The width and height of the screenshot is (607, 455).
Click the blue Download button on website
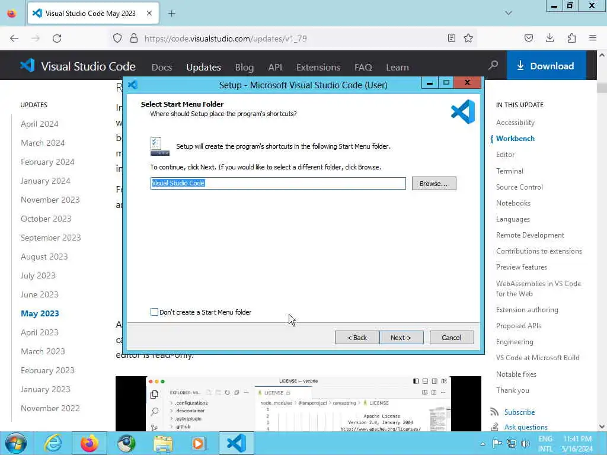(546, 66)
